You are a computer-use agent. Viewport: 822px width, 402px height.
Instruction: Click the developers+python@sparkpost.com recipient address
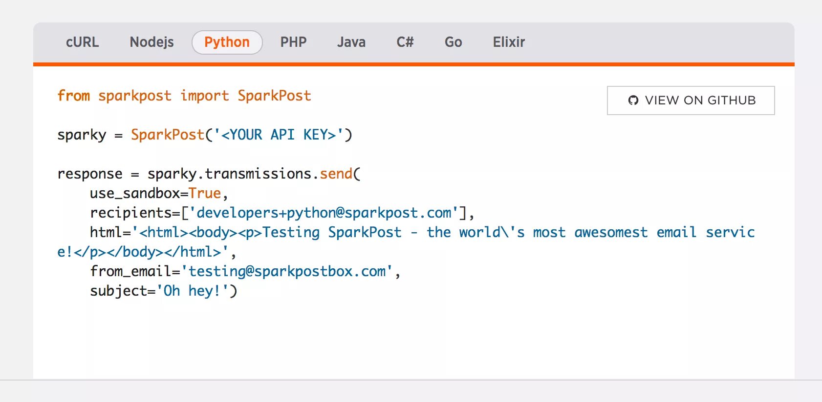pos(324,213)
